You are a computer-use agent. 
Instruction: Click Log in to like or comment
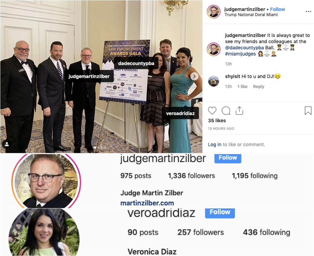pos(214,145)
